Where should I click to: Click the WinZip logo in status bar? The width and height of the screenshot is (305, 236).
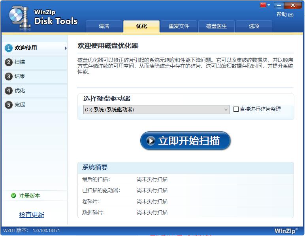tap(286, 230)
